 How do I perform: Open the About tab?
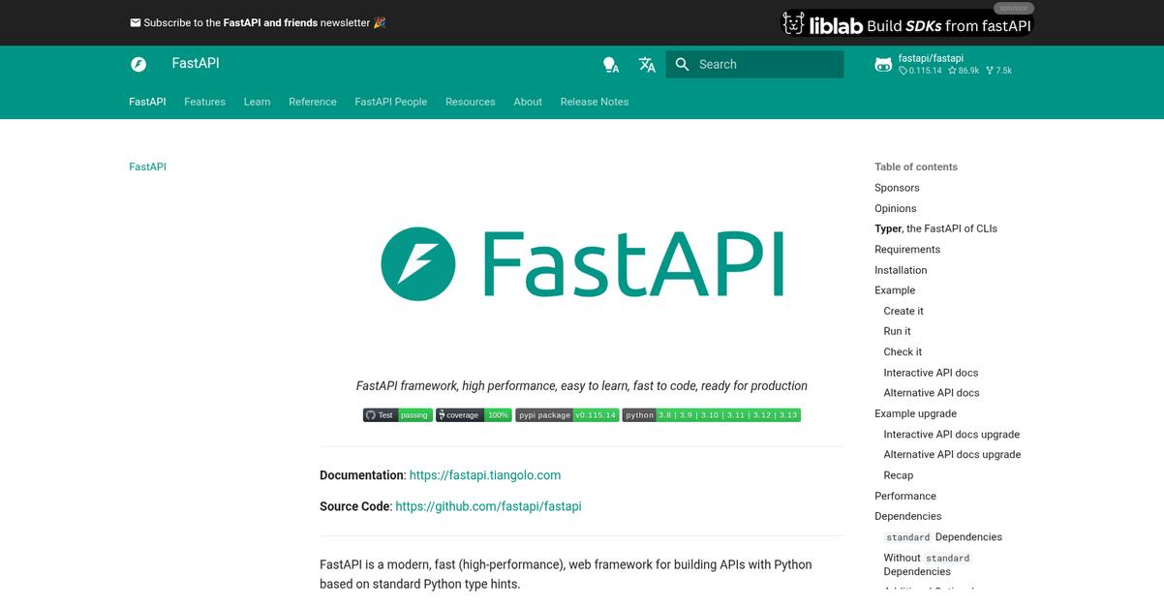(528, 102)
